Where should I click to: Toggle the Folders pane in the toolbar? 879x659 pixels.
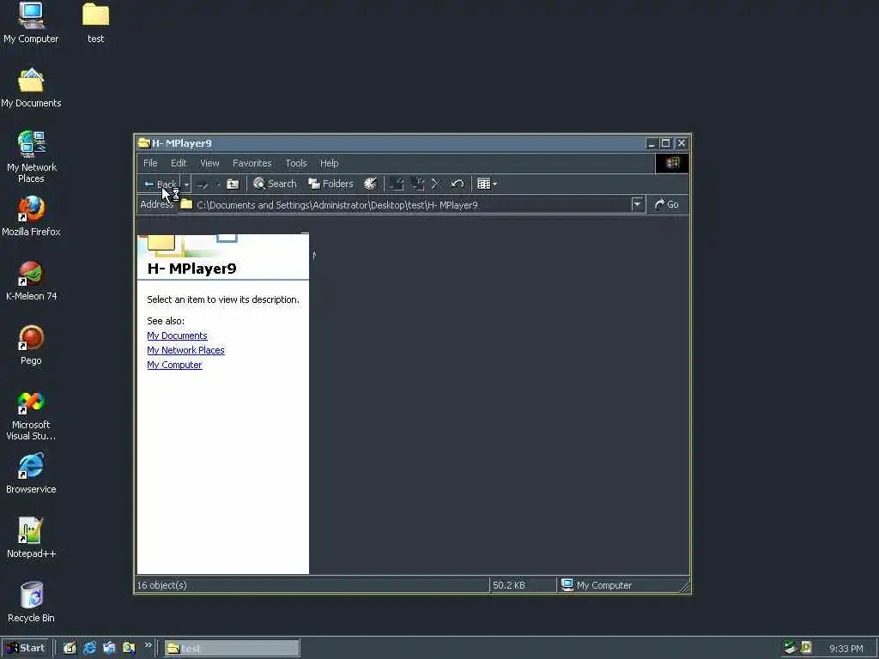click(331, 184)
